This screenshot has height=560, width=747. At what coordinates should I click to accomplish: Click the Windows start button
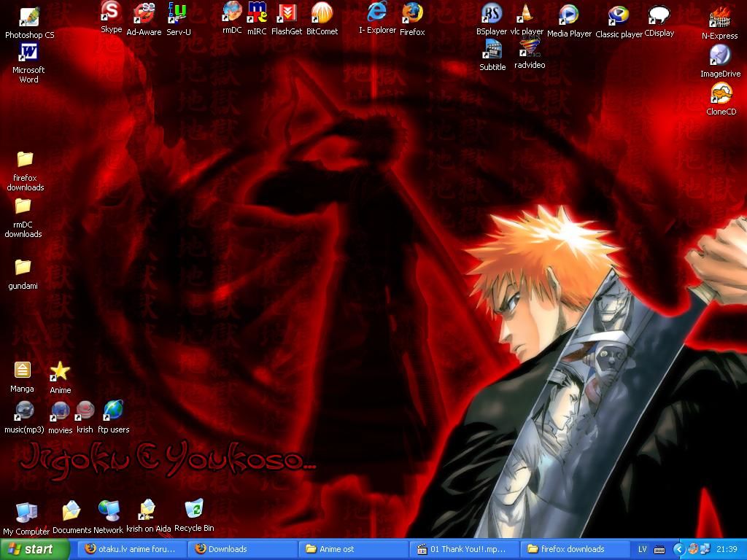coord(35,550)
